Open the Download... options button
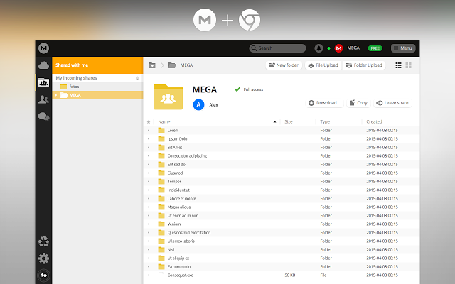This screenshot has width=455, height=284. point(324,103)
